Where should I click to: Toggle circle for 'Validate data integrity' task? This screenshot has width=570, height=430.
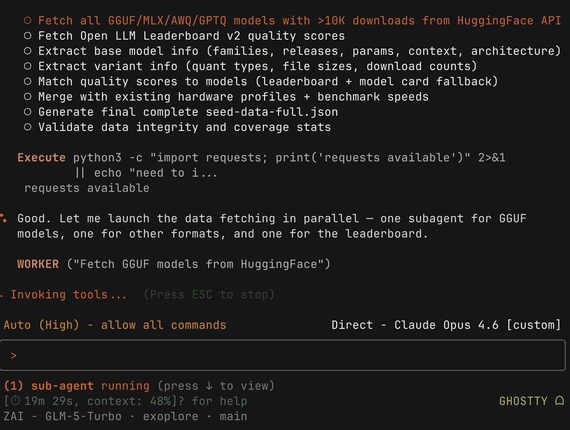pyautogui.click(x=28, y=127)
